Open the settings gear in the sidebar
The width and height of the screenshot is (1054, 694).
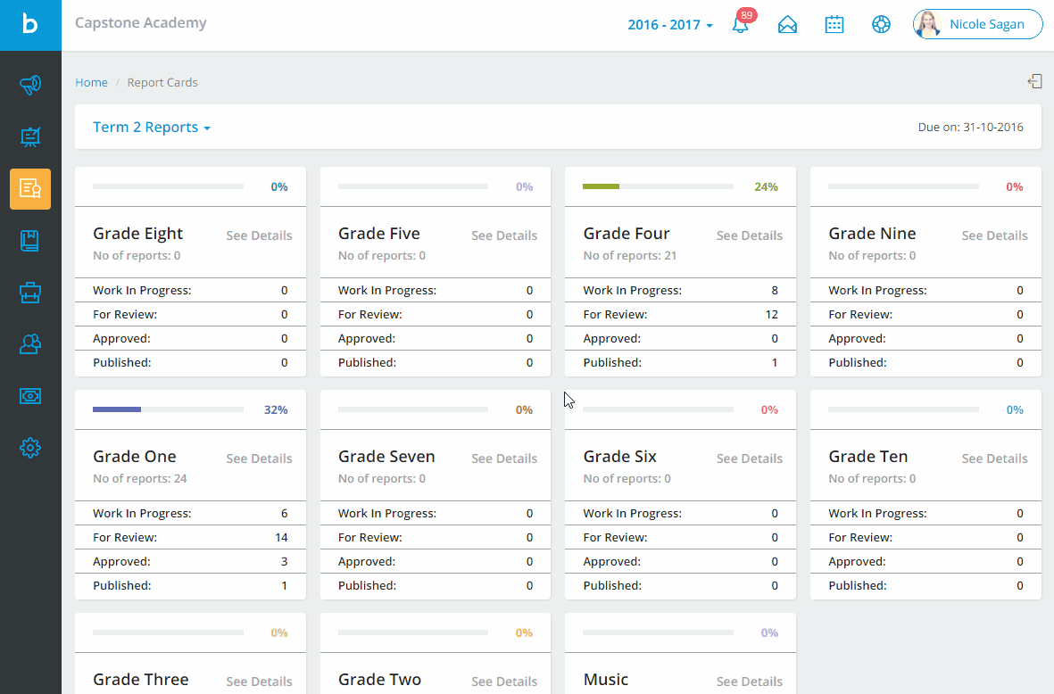point(30,447)
